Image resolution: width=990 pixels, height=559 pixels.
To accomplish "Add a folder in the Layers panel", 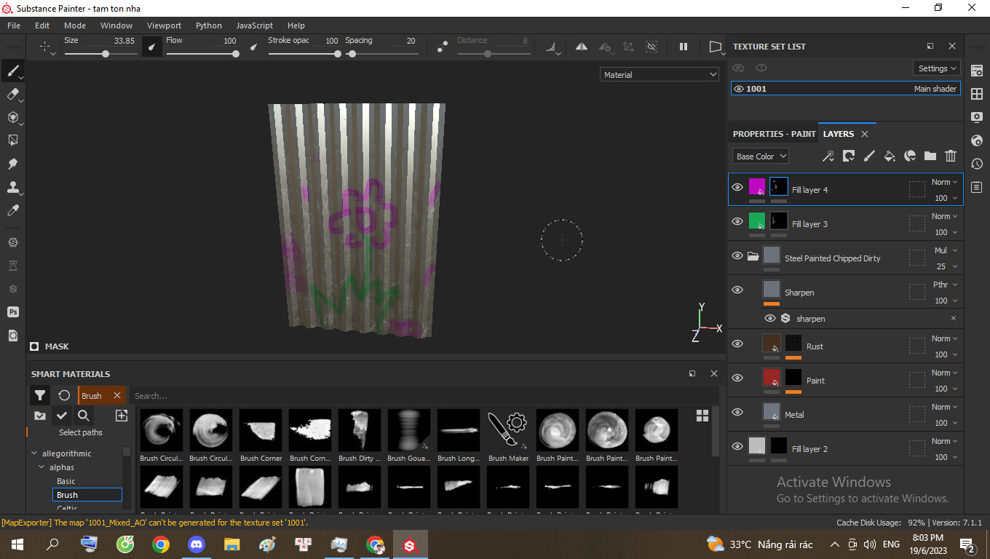I will pyautogui.click(x=930, y=156).
